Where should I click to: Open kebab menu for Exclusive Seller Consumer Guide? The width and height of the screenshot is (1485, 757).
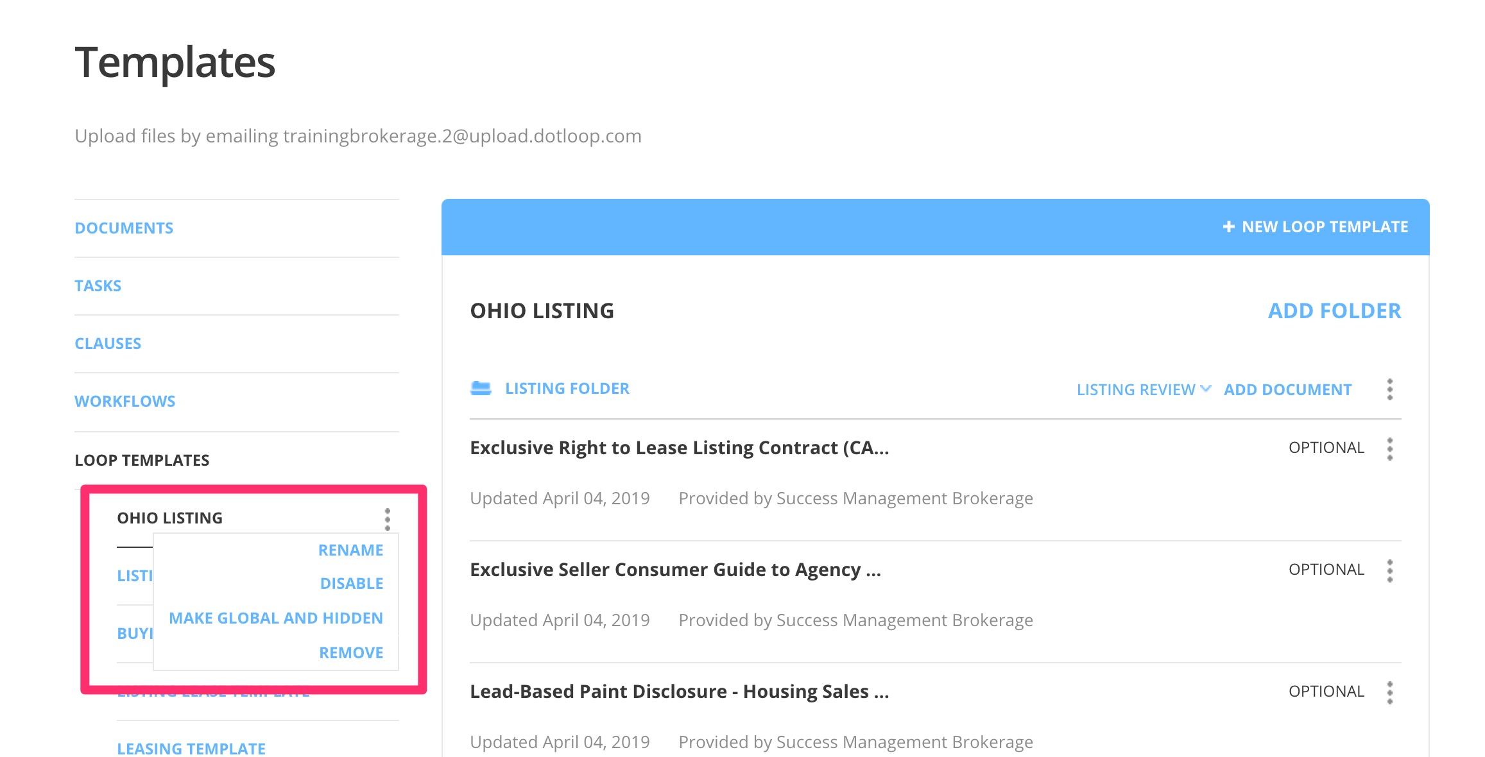[1389, 570]
